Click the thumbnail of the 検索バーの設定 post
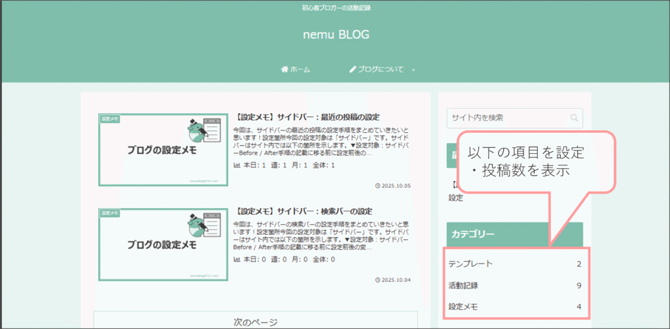Image resolution: width=670 pixels, height=329 pixels. [163, 245]
